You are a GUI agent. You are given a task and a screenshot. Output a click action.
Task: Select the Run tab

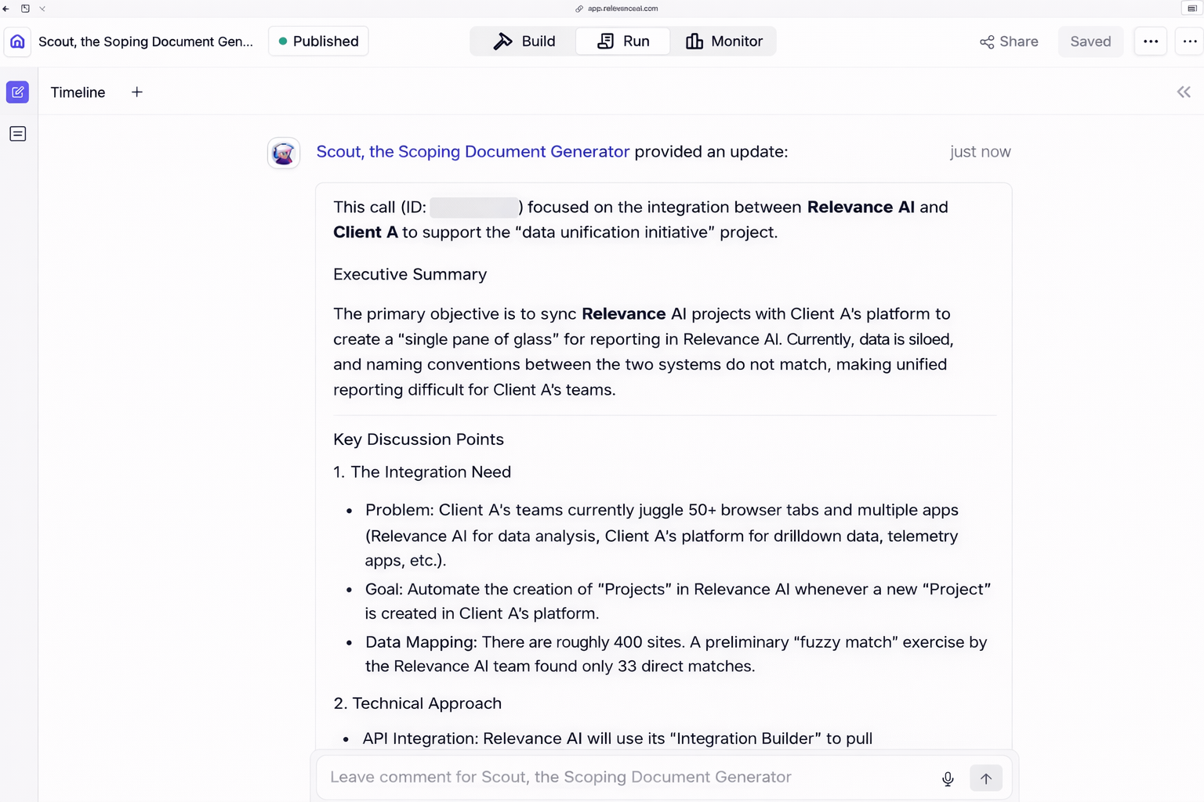tap(623, 42)
